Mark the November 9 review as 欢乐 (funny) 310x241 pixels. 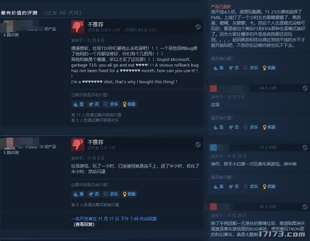click(x=111, y=105)
